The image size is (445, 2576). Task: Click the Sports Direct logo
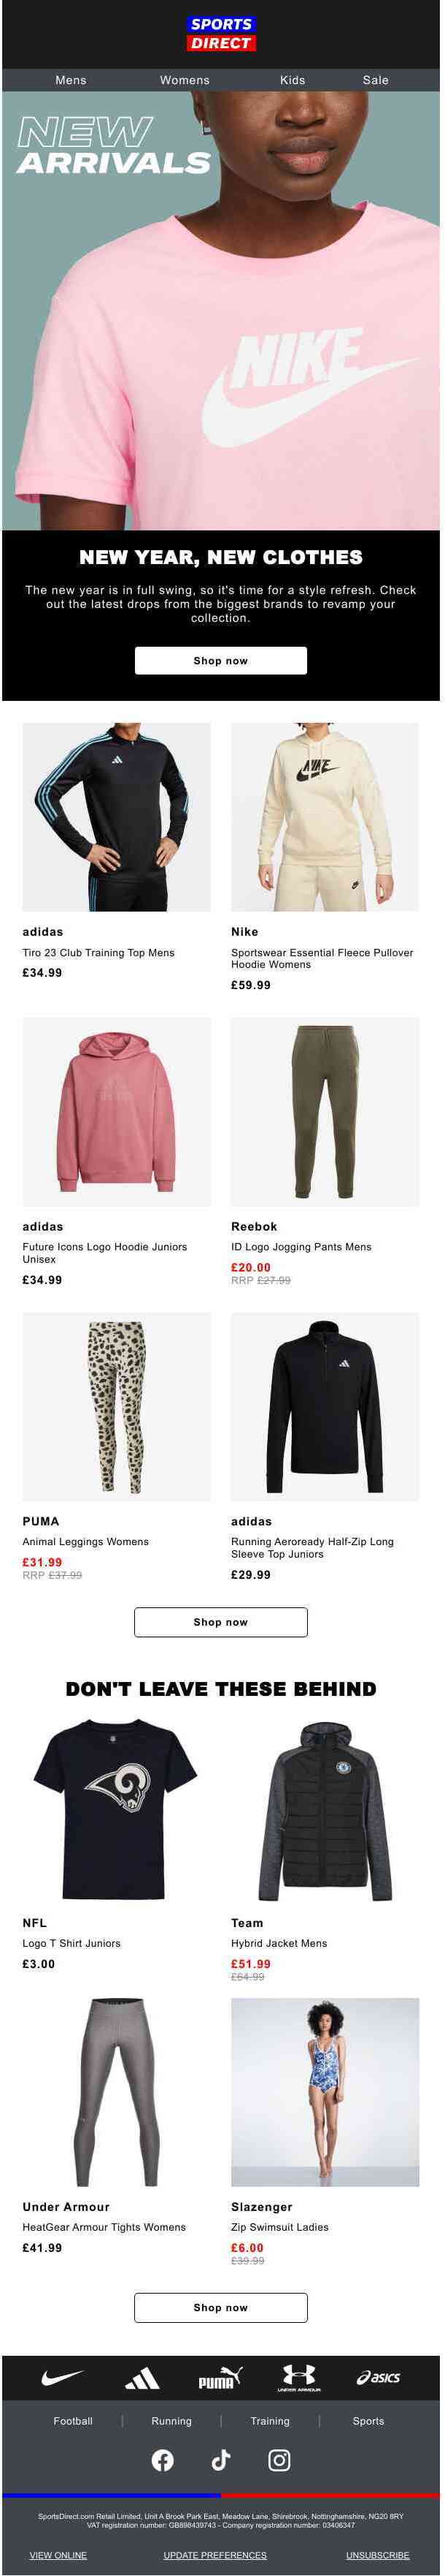point(222,34)
